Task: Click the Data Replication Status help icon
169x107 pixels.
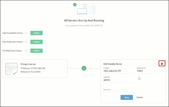Action: (x=26, y=42)
